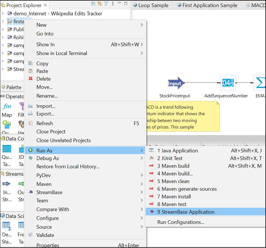Close the Project Explorer tab
This screenshot has height=248, width=266.
pos(45,5)
